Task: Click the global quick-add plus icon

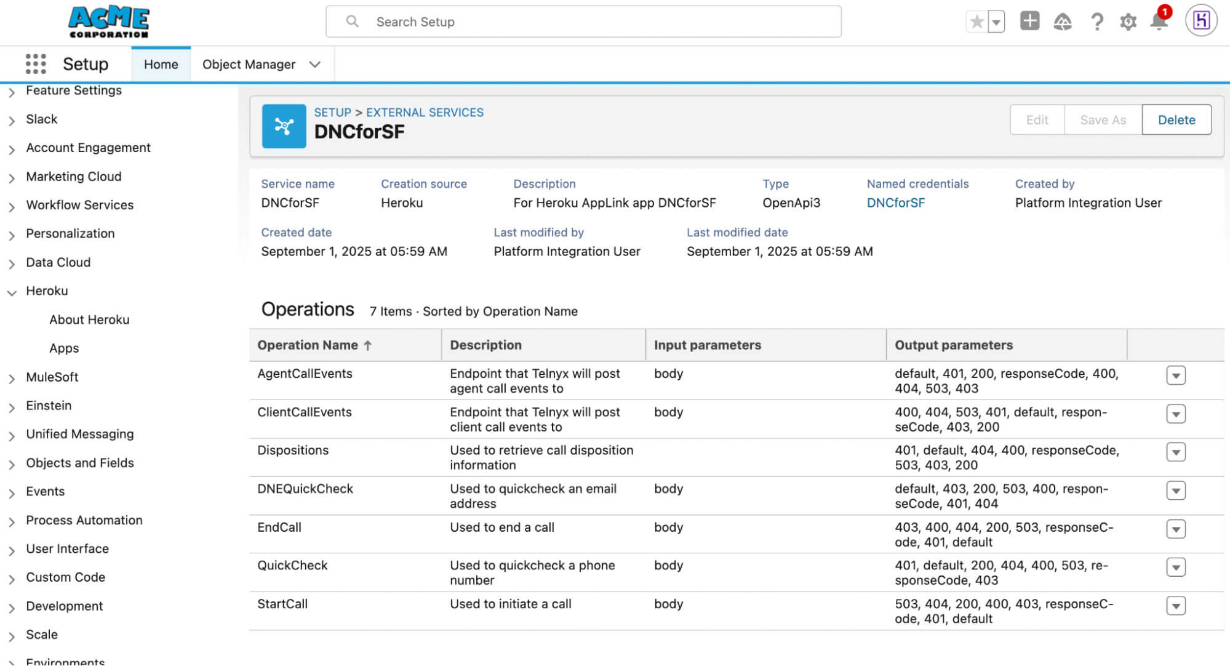Action: click(1029, 22)
